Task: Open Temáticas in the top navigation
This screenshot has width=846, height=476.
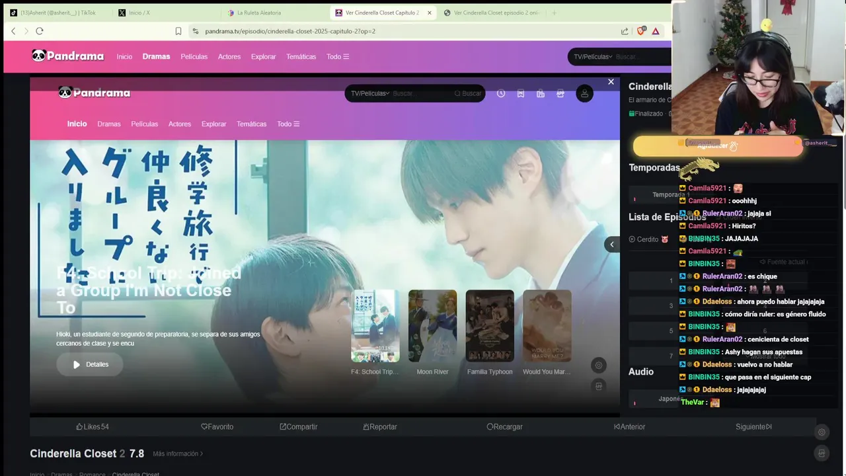Action: [x=301, y=57]
